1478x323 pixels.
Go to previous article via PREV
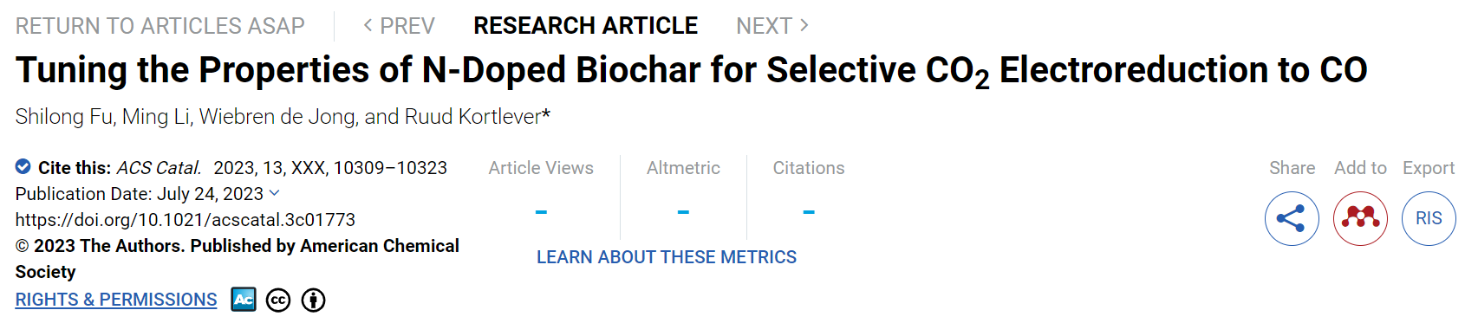click(399, 26)
